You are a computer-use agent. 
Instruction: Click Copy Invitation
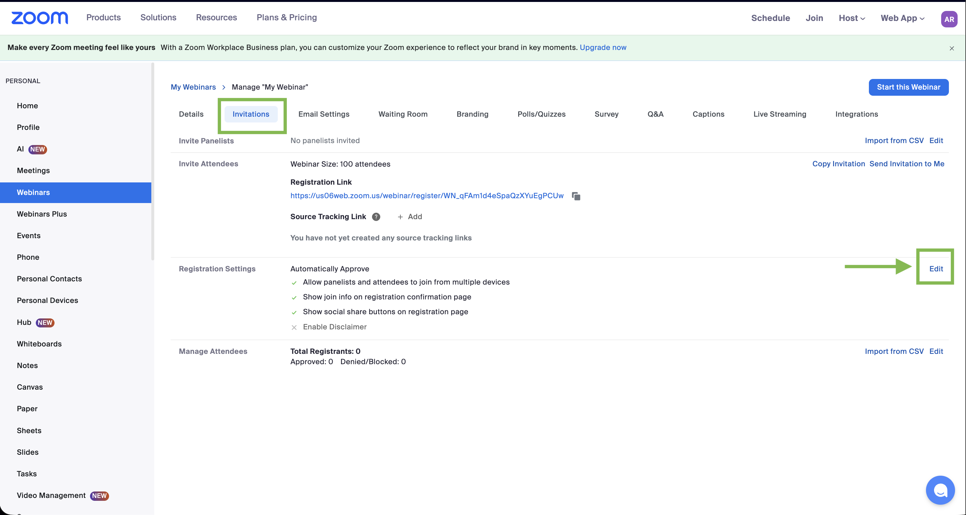839,164
